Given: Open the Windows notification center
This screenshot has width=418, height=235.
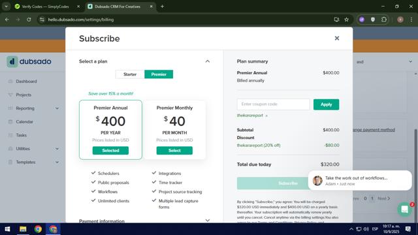Looking at the screenshot, I should tap(408, 229).
